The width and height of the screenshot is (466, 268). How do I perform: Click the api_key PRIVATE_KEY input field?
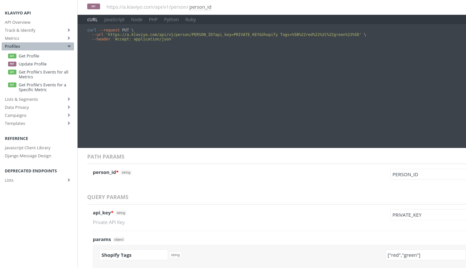tap(428, 215)
